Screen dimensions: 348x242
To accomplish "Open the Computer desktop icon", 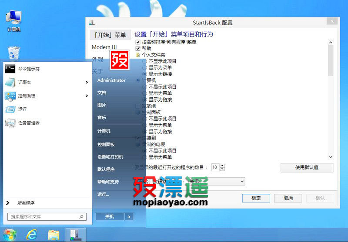I will (14, 21).
